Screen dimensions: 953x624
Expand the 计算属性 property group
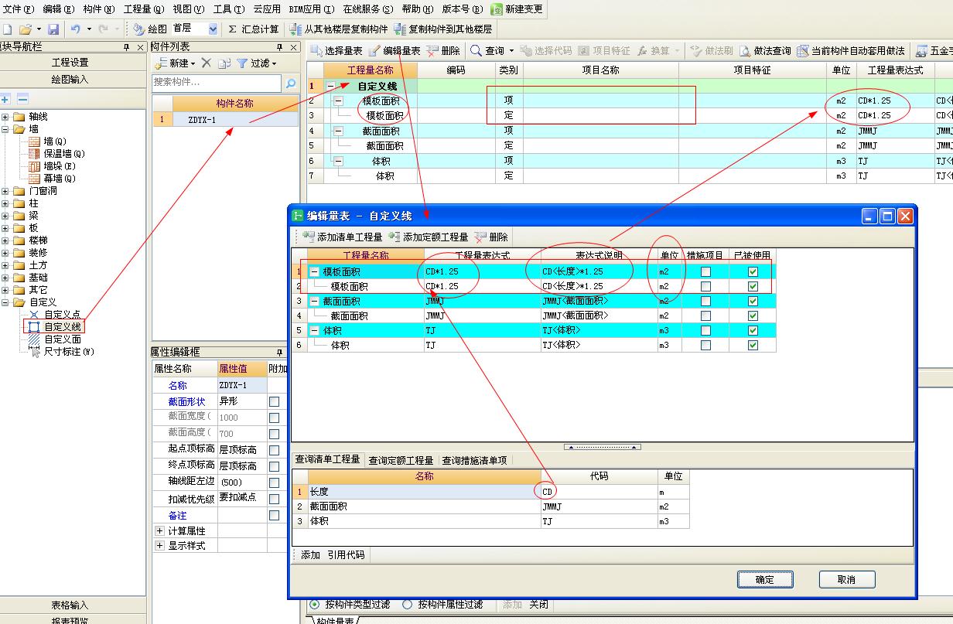point(160,531)
